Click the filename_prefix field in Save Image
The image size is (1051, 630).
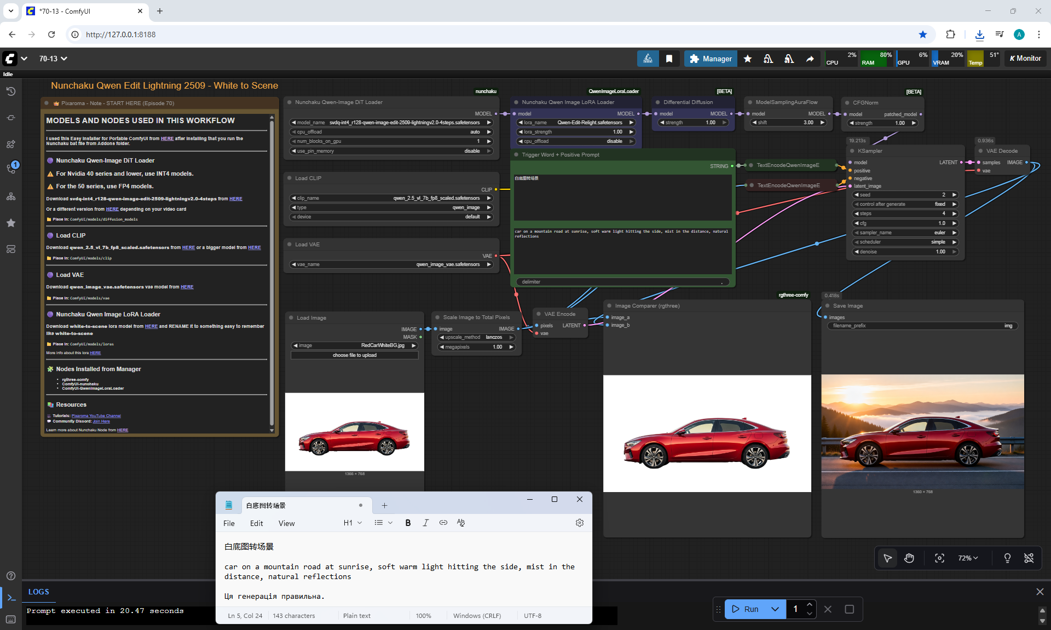click(x=922, y=326)
